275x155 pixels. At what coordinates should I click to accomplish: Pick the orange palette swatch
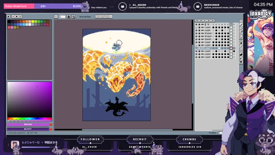coord(24,21)
